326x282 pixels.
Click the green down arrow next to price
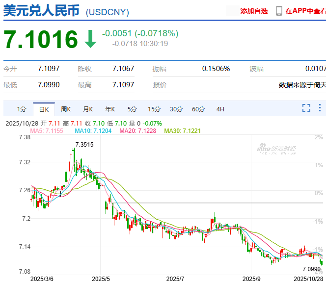[90, 40]
